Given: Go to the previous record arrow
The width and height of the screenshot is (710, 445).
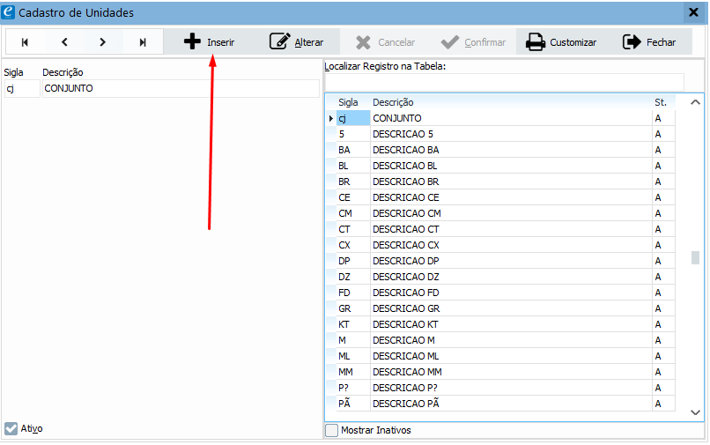Looking at the screenshot, I should tap(64, 42).
